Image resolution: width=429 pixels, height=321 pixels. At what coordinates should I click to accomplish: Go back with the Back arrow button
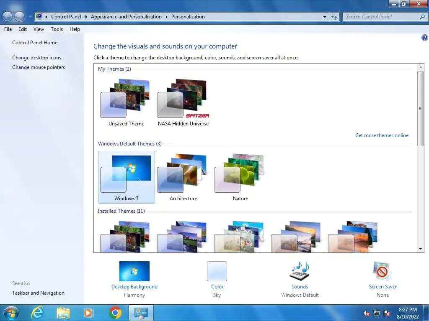pos(8,17)
